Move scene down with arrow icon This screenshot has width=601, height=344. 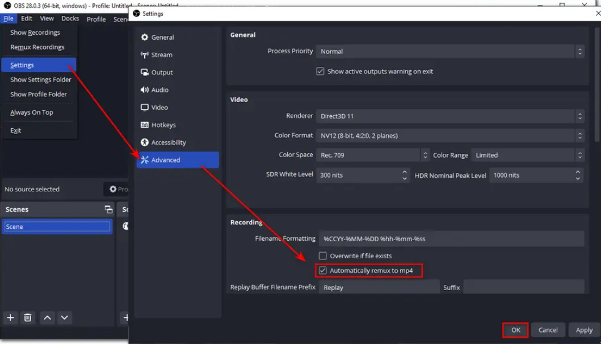[64, 317]
